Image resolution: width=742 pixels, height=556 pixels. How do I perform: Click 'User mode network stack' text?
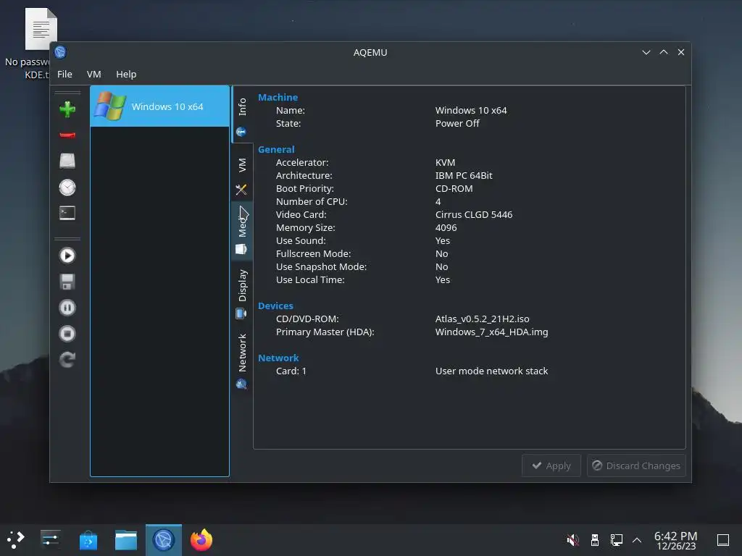[x=492, y=371]
